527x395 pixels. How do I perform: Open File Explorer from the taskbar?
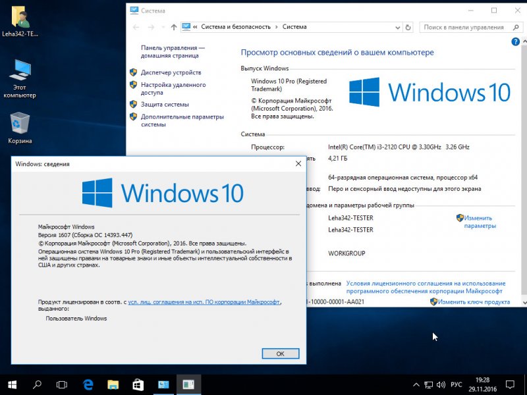(x=113, y=384)
